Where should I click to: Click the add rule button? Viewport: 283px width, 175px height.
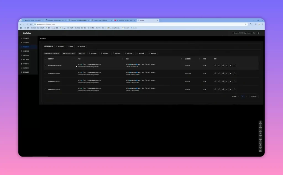click(x=93, y=53)
